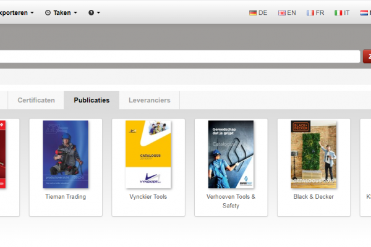Open the yellow Vynckier Tools catalog cover
371x247 pixels.
point(148,154)
